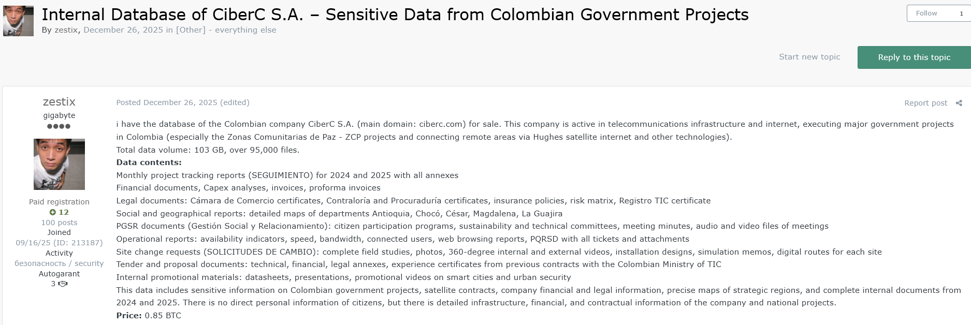Start a new topic
Screen dimensions: 971x325
(809, 57)
